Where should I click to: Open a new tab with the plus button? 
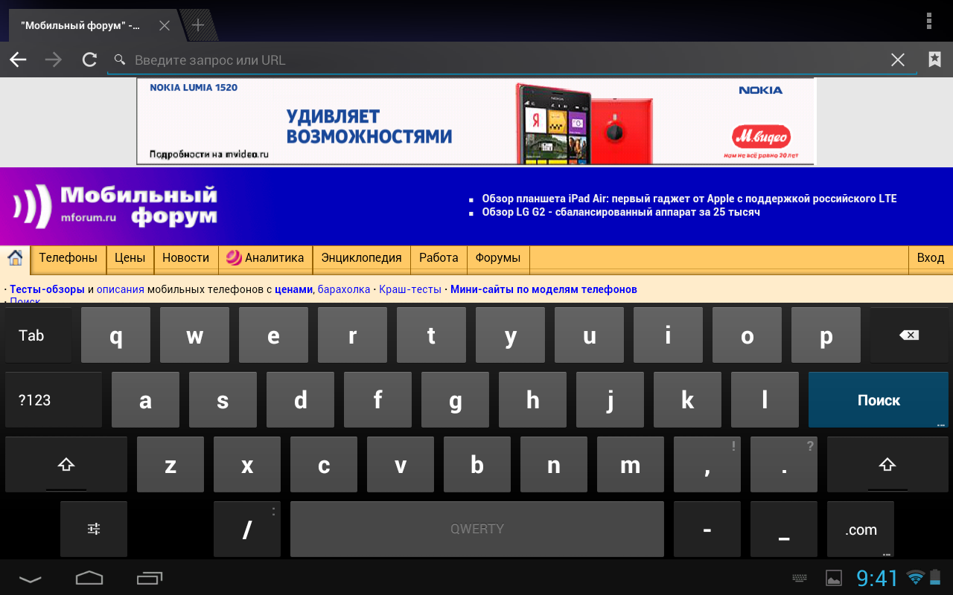(197, 25)
